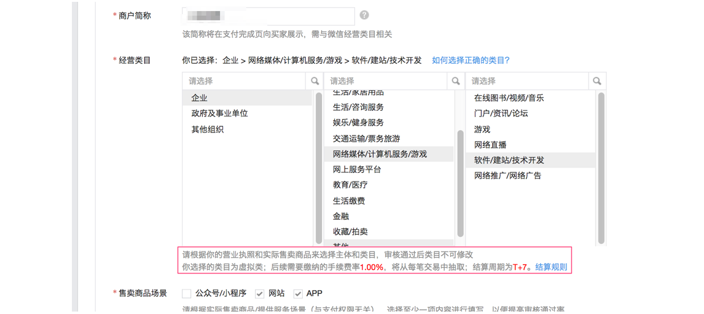The height and width of the screenshot is (314, 704).
Task: Select 软件/建站/技术开发 subcategory
Action: (x=530, y=160)
